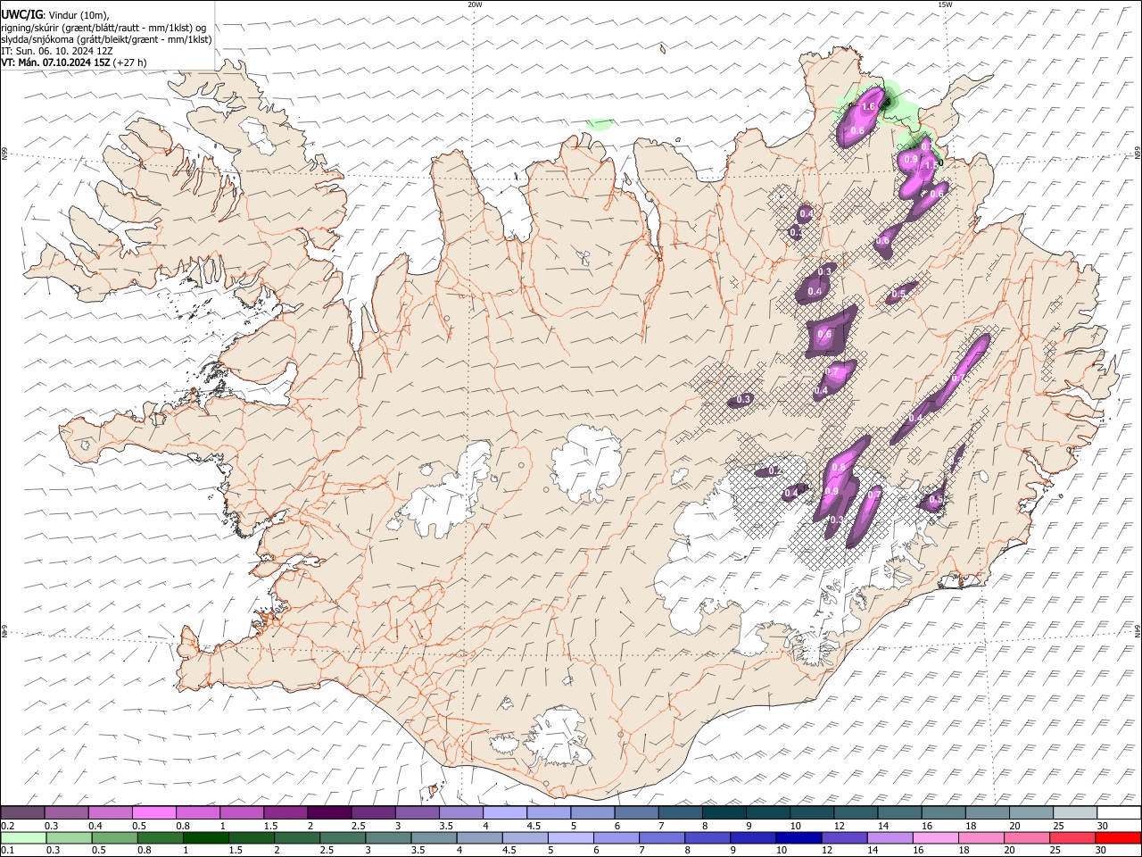
Task: Click the '20W' longitude label
Action: point(475,4)
